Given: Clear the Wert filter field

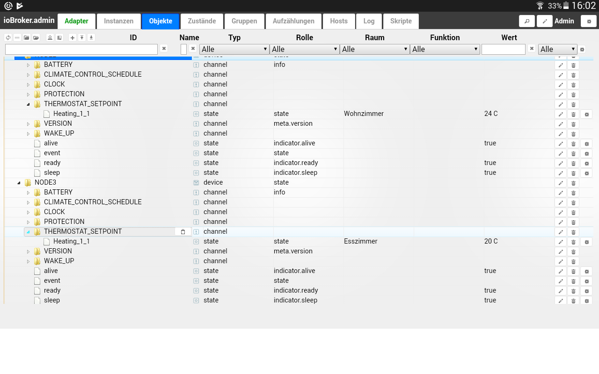Looking at the screenshot, I should click(x=532, y=48).
